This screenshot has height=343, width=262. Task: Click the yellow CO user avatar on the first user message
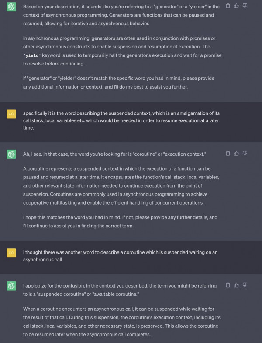(11, 114)
